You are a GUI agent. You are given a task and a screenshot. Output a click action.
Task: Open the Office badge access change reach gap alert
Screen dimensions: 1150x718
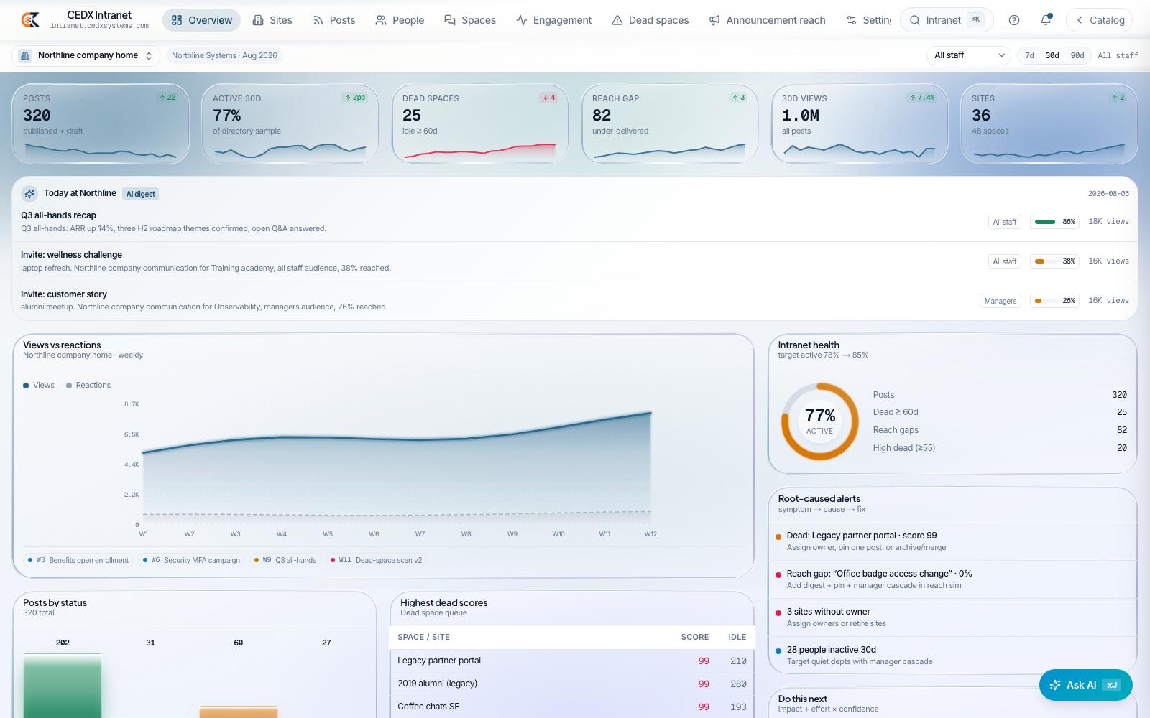coord(952,579)
